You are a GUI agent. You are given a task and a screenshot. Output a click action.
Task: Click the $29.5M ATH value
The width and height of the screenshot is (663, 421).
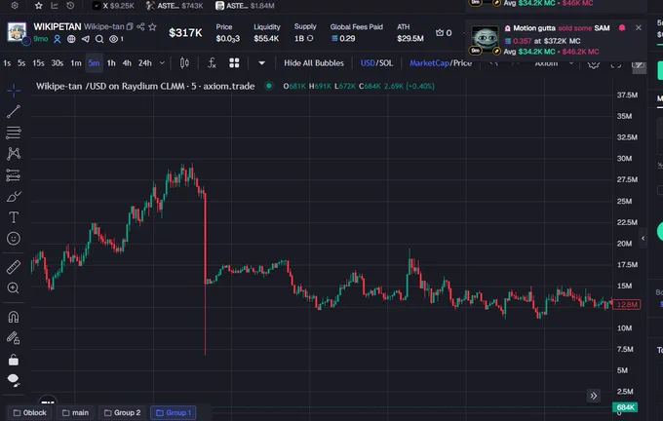[410, 38]
